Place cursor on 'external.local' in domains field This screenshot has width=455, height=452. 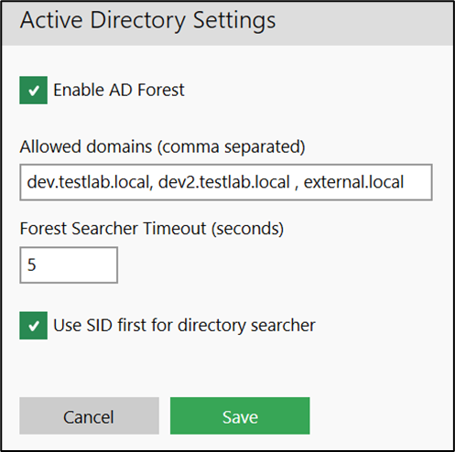(x=353, y=182)
